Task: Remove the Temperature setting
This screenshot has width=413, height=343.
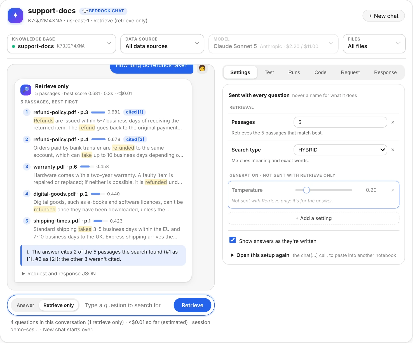Action: click(x=393, y=190)
